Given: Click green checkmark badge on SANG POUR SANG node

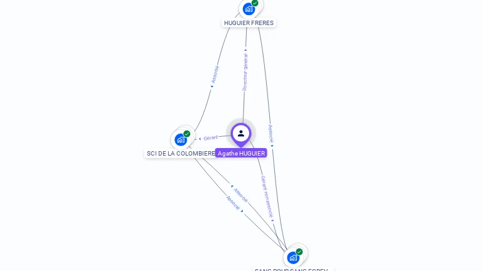Looking at the screenshot, I should tap(299, 252).
